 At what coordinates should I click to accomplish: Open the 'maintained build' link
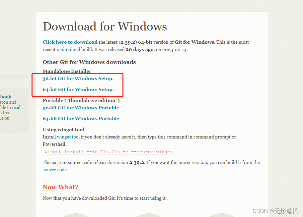[74, 49]
